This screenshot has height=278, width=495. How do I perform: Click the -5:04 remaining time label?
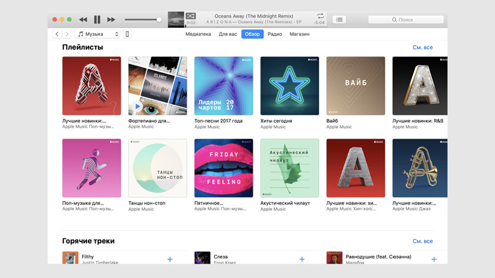[319, 23]
